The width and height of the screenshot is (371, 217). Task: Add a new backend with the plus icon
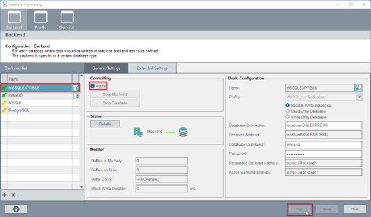click(x=5, y=195)
